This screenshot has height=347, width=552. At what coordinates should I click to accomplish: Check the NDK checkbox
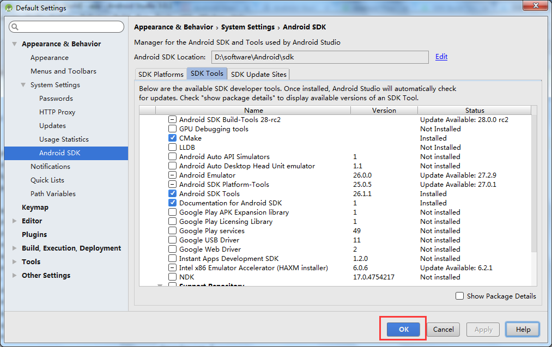173,277
